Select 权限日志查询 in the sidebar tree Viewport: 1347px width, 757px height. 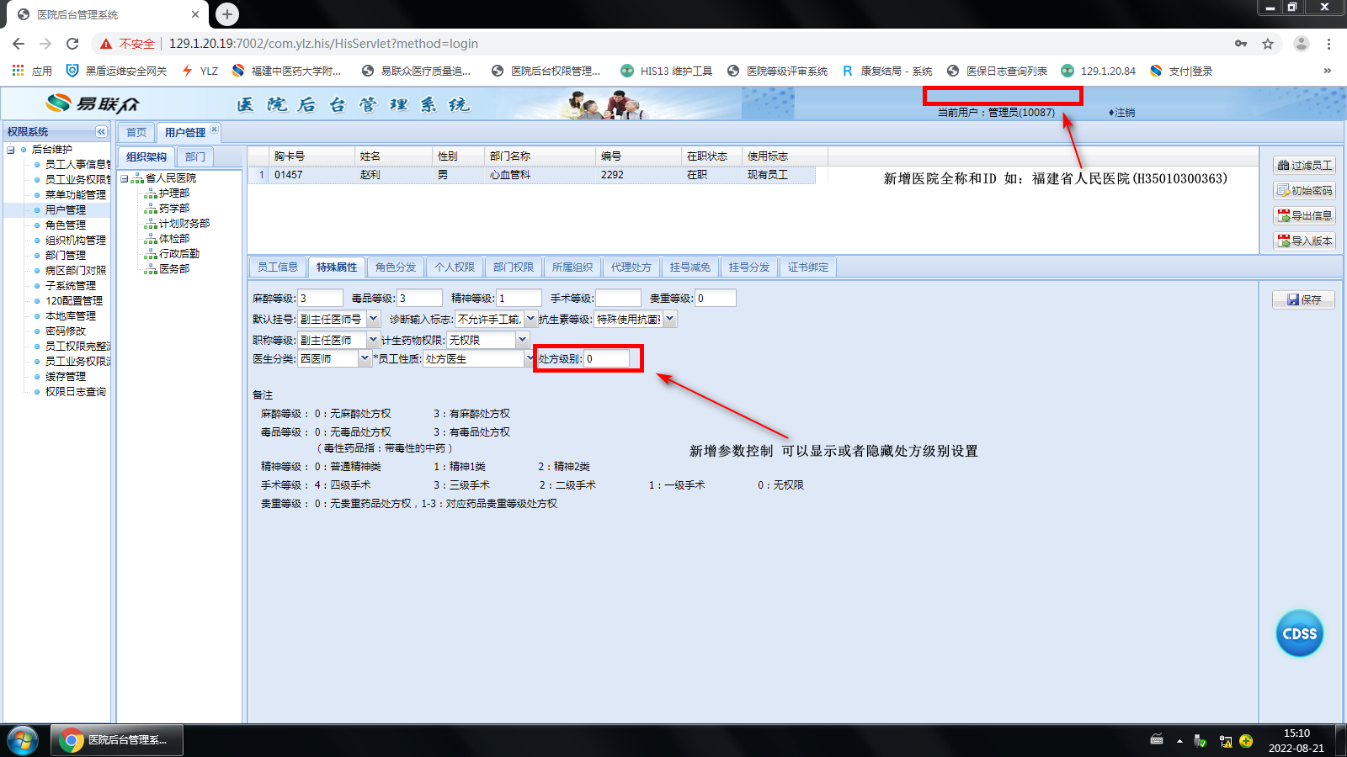click(76, 392)
